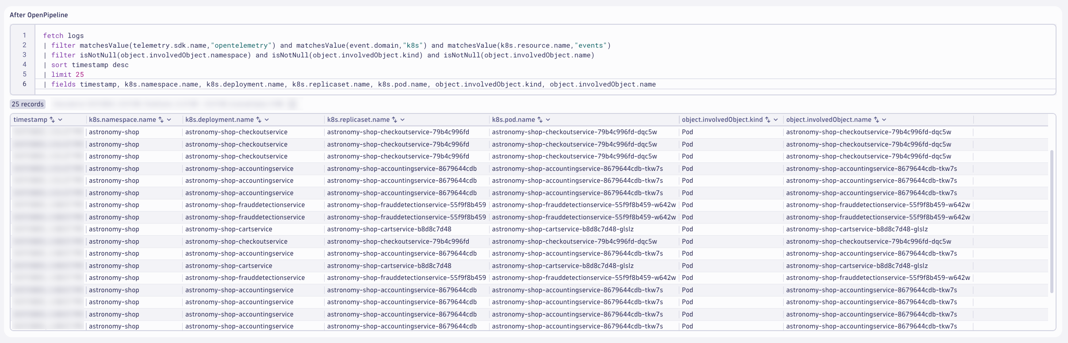Select first astronomy-shop-frauddetectionservice deployment cell
This screenshot has height=343, width=1068.
tap(245, 205)
